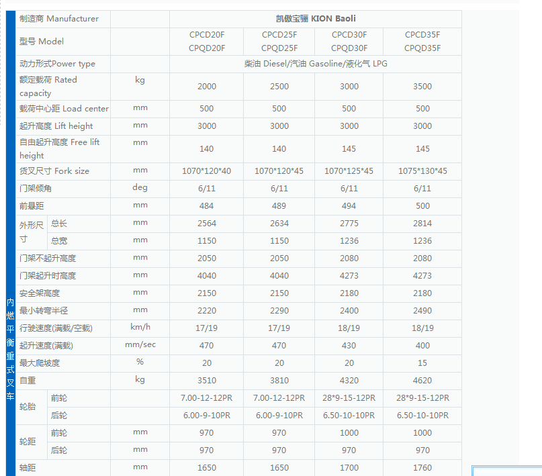Screen dimensions: 542x476
Task: Click the 起升高度 Lift height label
Action: 56,126
